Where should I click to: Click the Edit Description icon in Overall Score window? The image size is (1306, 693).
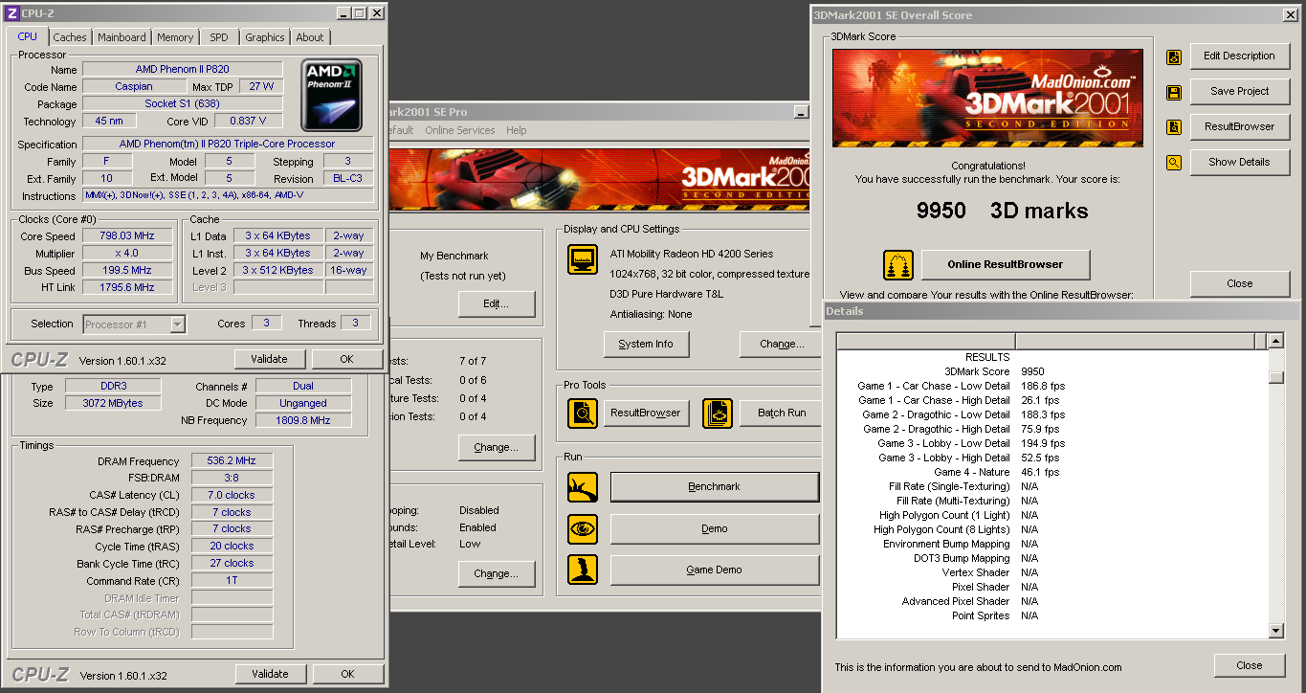(1174, 56)
